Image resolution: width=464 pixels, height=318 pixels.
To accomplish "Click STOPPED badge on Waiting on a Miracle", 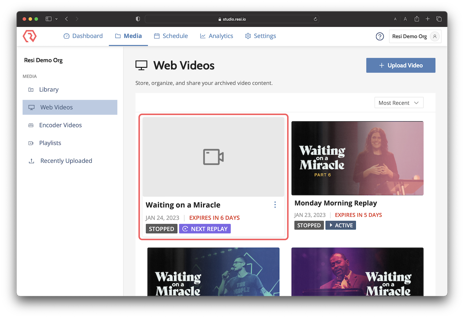I will [161, 229].
